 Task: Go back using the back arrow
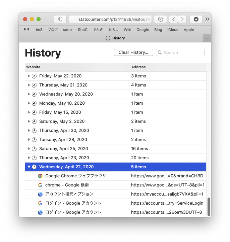pos(173,19)
